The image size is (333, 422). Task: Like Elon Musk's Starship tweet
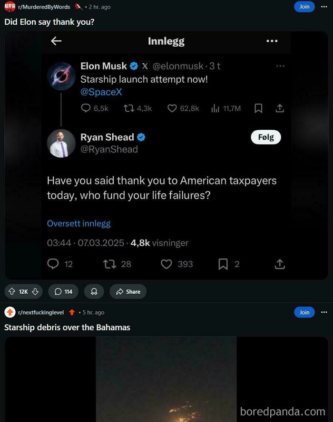tap(172, 108)
